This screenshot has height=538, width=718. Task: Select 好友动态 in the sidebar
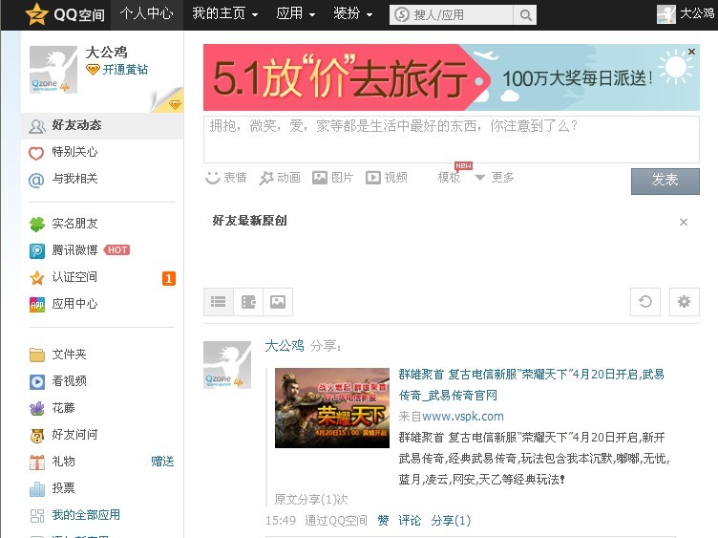pos(102,125)
